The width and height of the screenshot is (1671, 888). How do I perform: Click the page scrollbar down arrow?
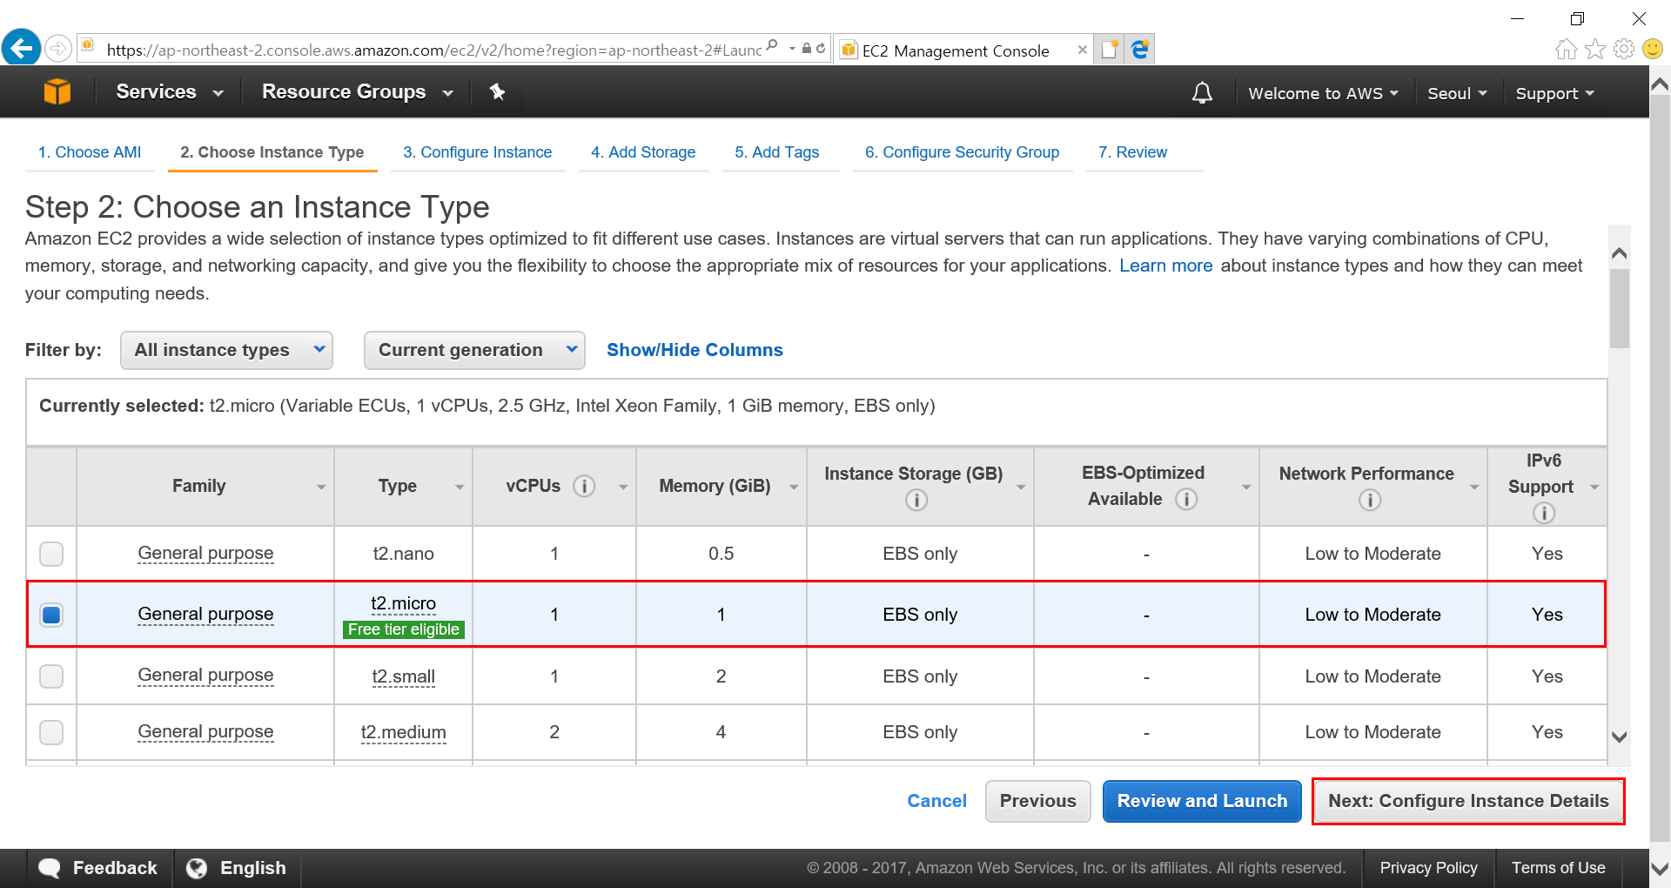(x=1660, y=868)
